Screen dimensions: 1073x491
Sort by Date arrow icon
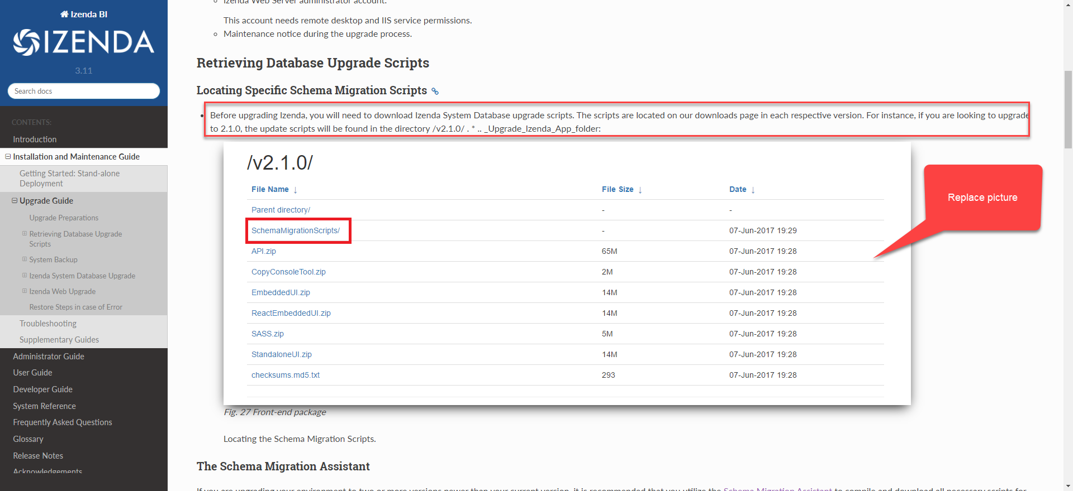coord(753,190)
